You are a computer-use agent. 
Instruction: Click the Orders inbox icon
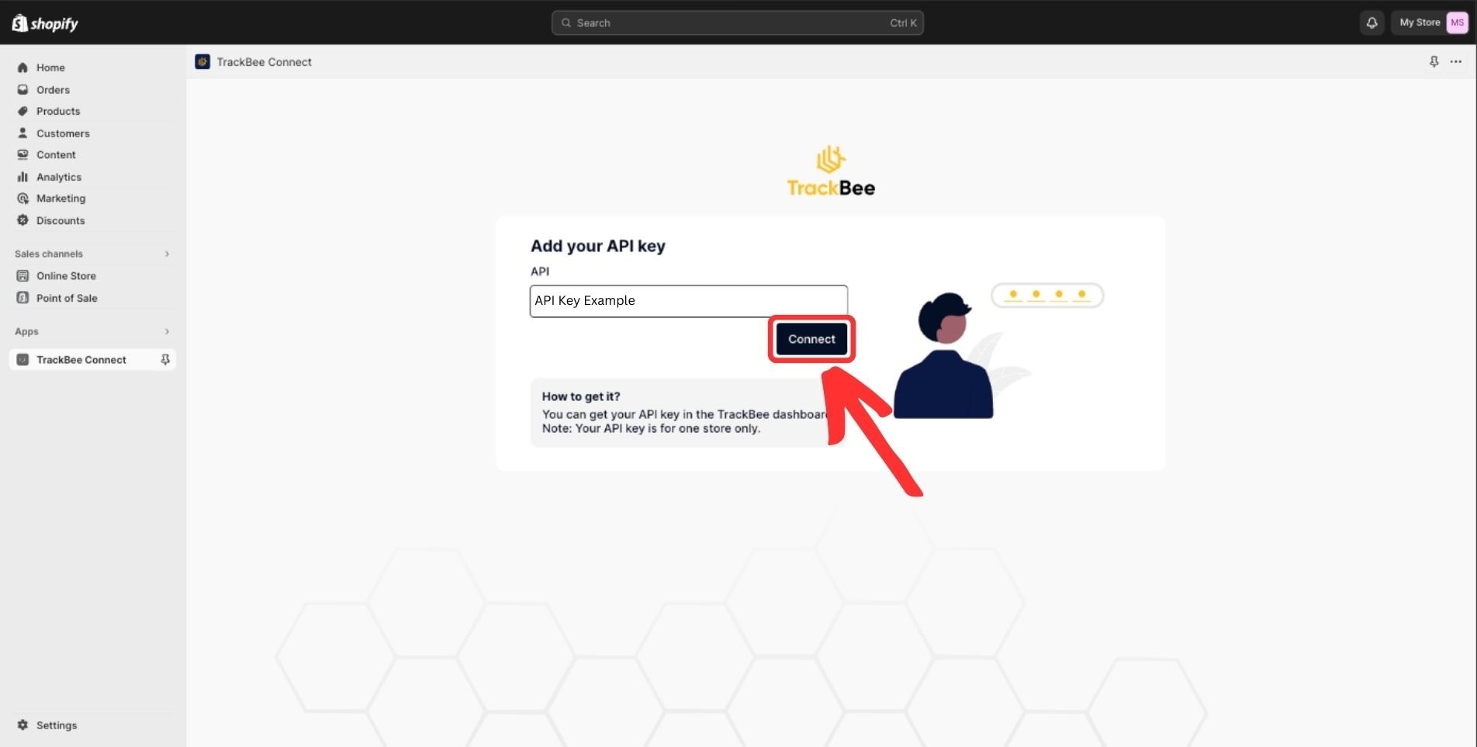(x=22, y=89)
